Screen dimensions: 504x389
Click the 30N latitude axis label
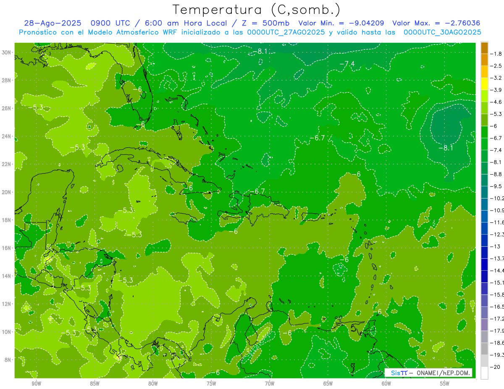[x=6, y=52]
